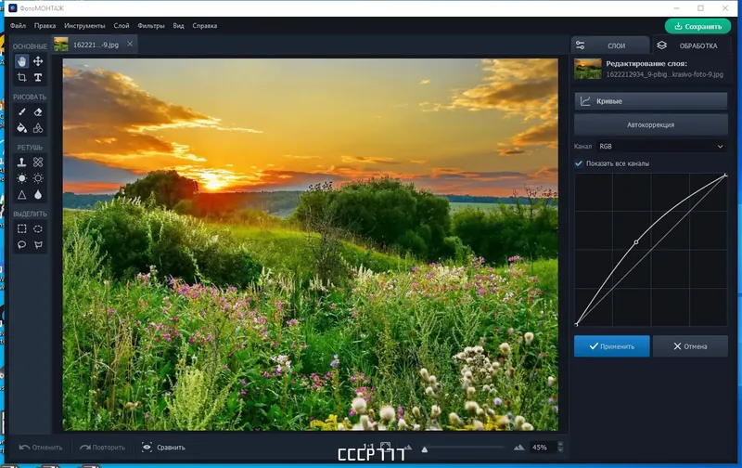Click the Кривые panel header
The image size is (742, 468).
pyautogui.click(x=651, y=101)
